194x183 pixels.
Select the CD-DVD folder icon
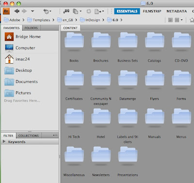click(x=181, y=40)
